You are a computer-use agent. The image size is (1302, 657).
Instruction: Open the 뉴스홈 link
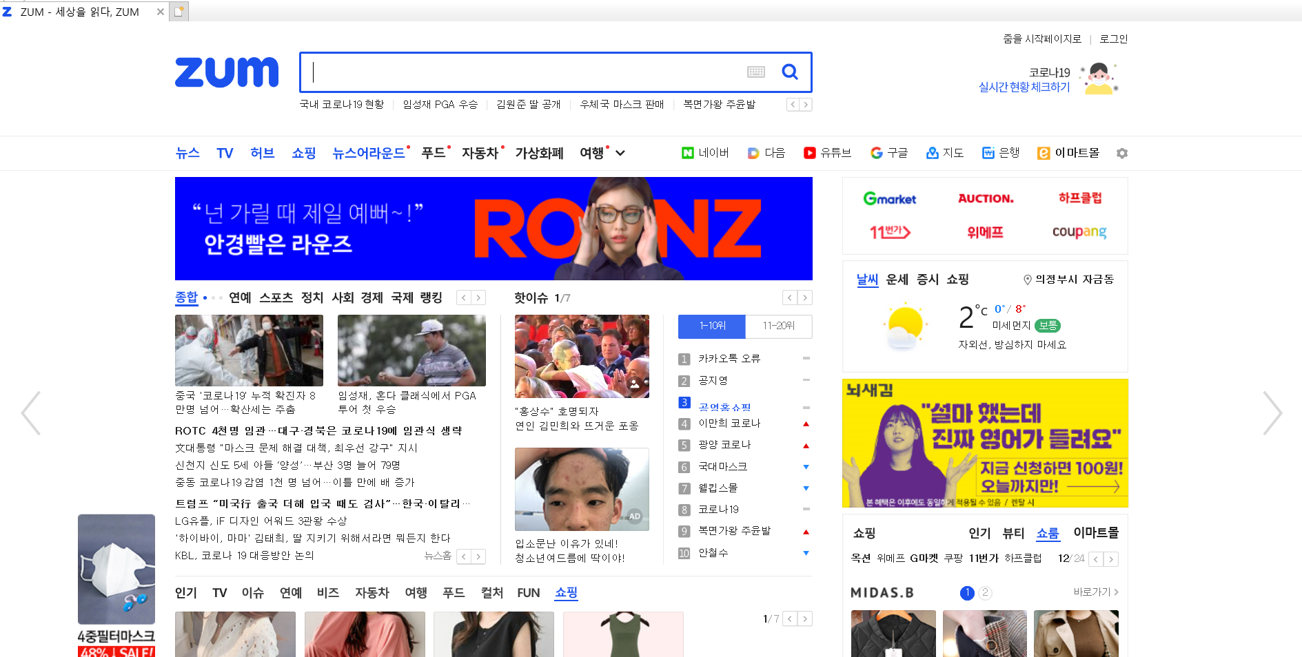[438, 556]
